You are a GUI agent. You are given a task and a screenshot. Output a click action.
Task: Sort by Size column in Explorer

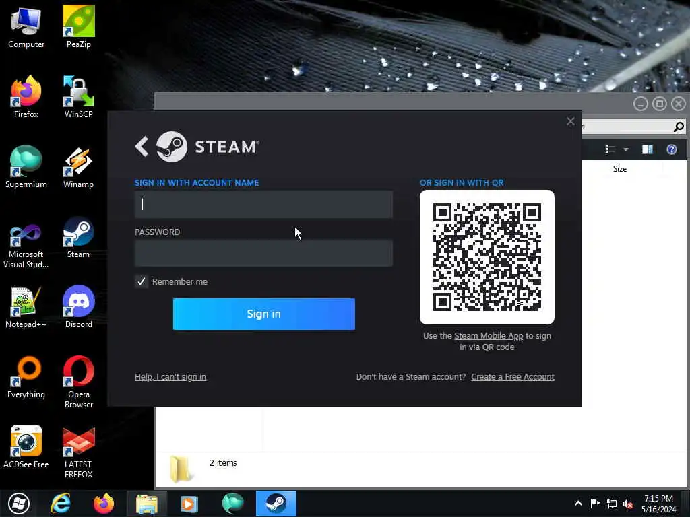(620, 169)
